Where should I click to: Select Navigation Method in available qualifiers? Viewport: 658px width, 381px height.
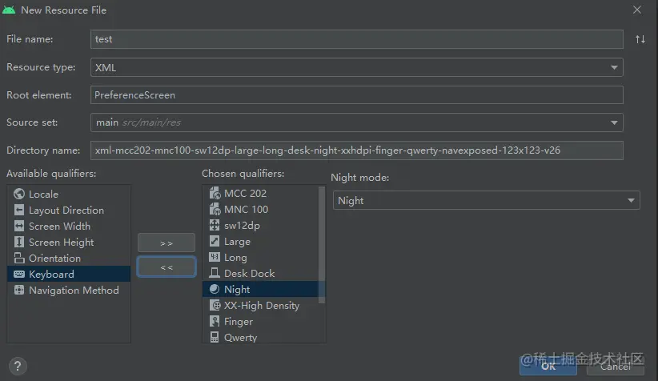(x=69, y=290)
